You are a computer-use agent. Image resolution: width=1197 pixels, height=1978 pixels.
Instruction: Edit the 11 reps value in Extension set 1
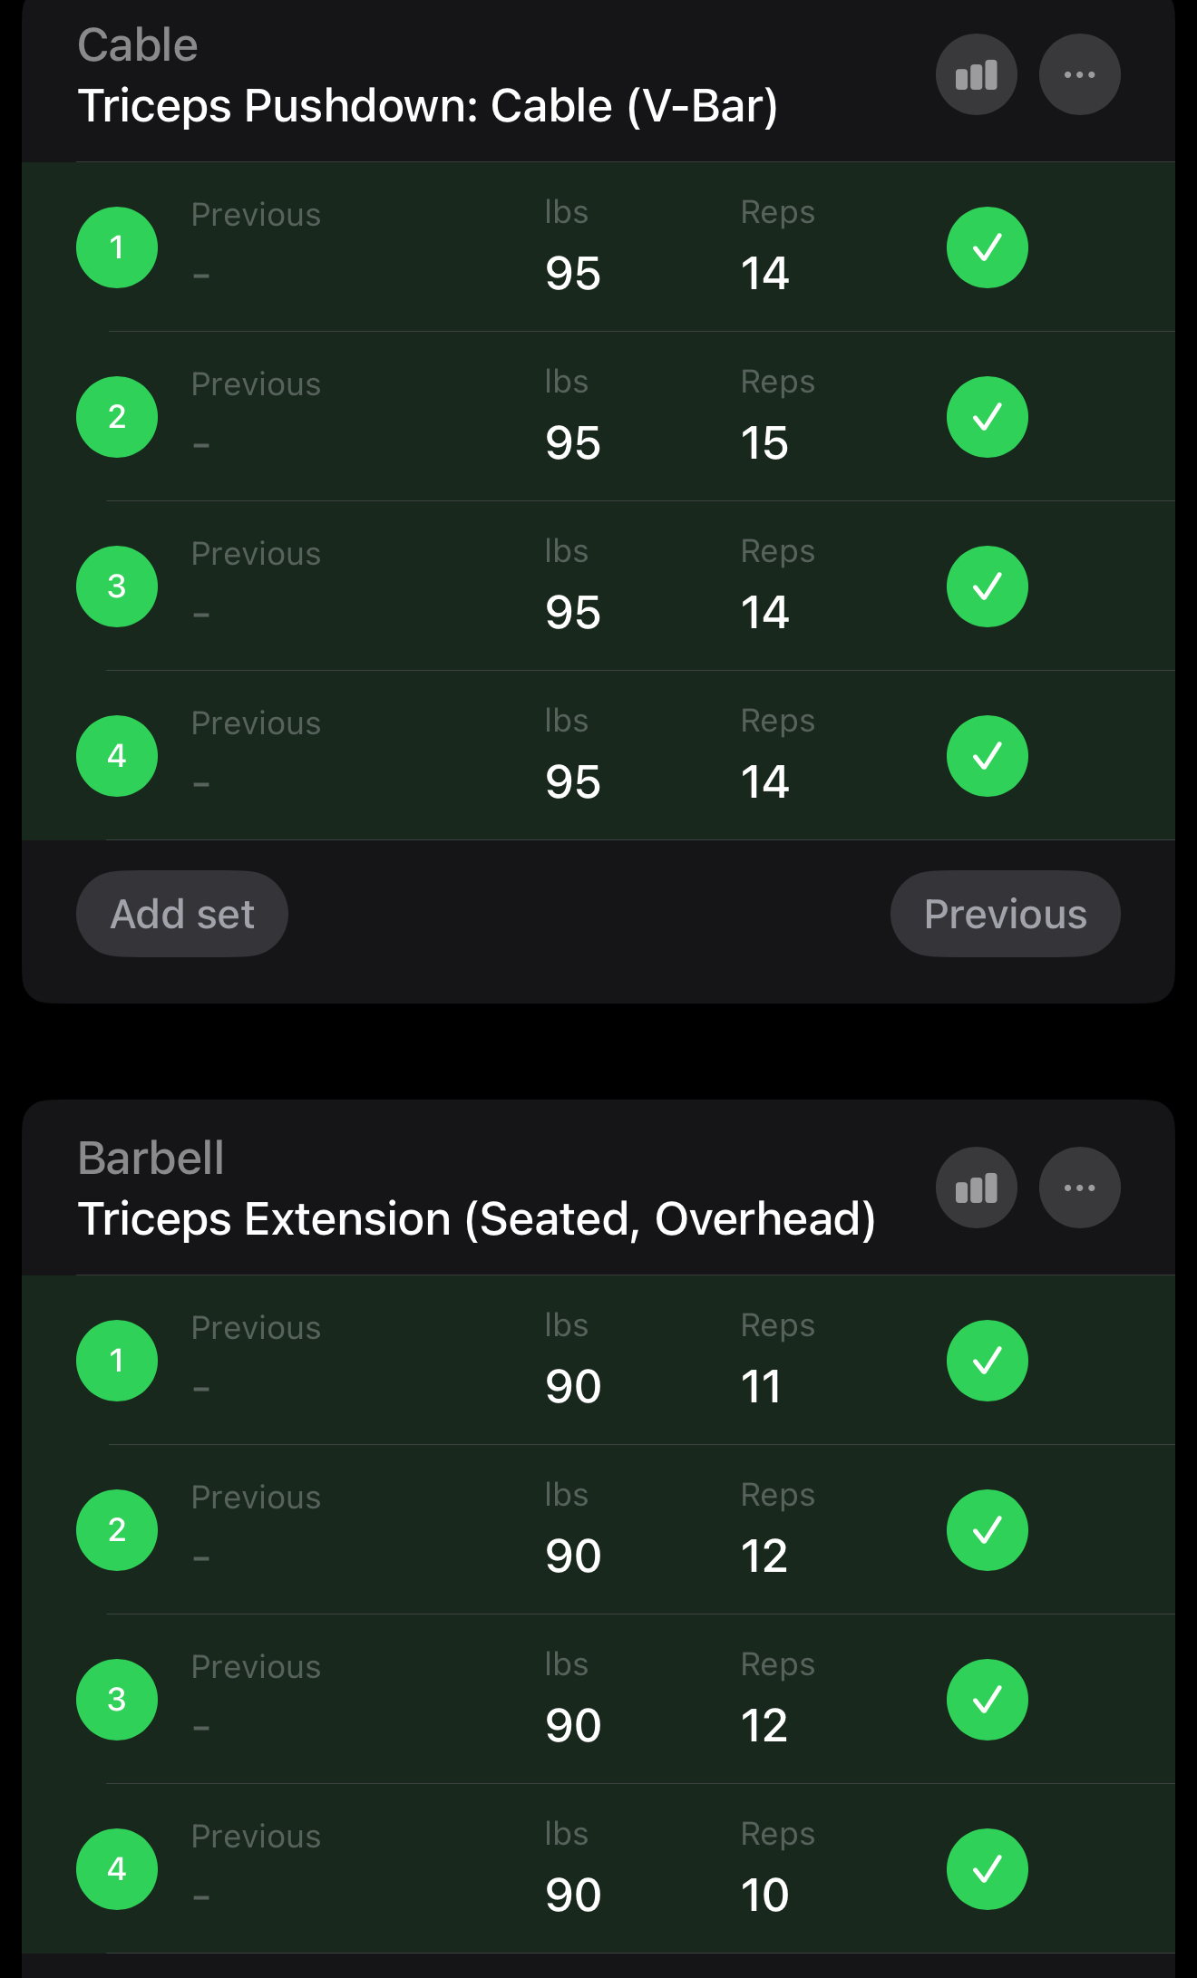[x=761, y=1387]
